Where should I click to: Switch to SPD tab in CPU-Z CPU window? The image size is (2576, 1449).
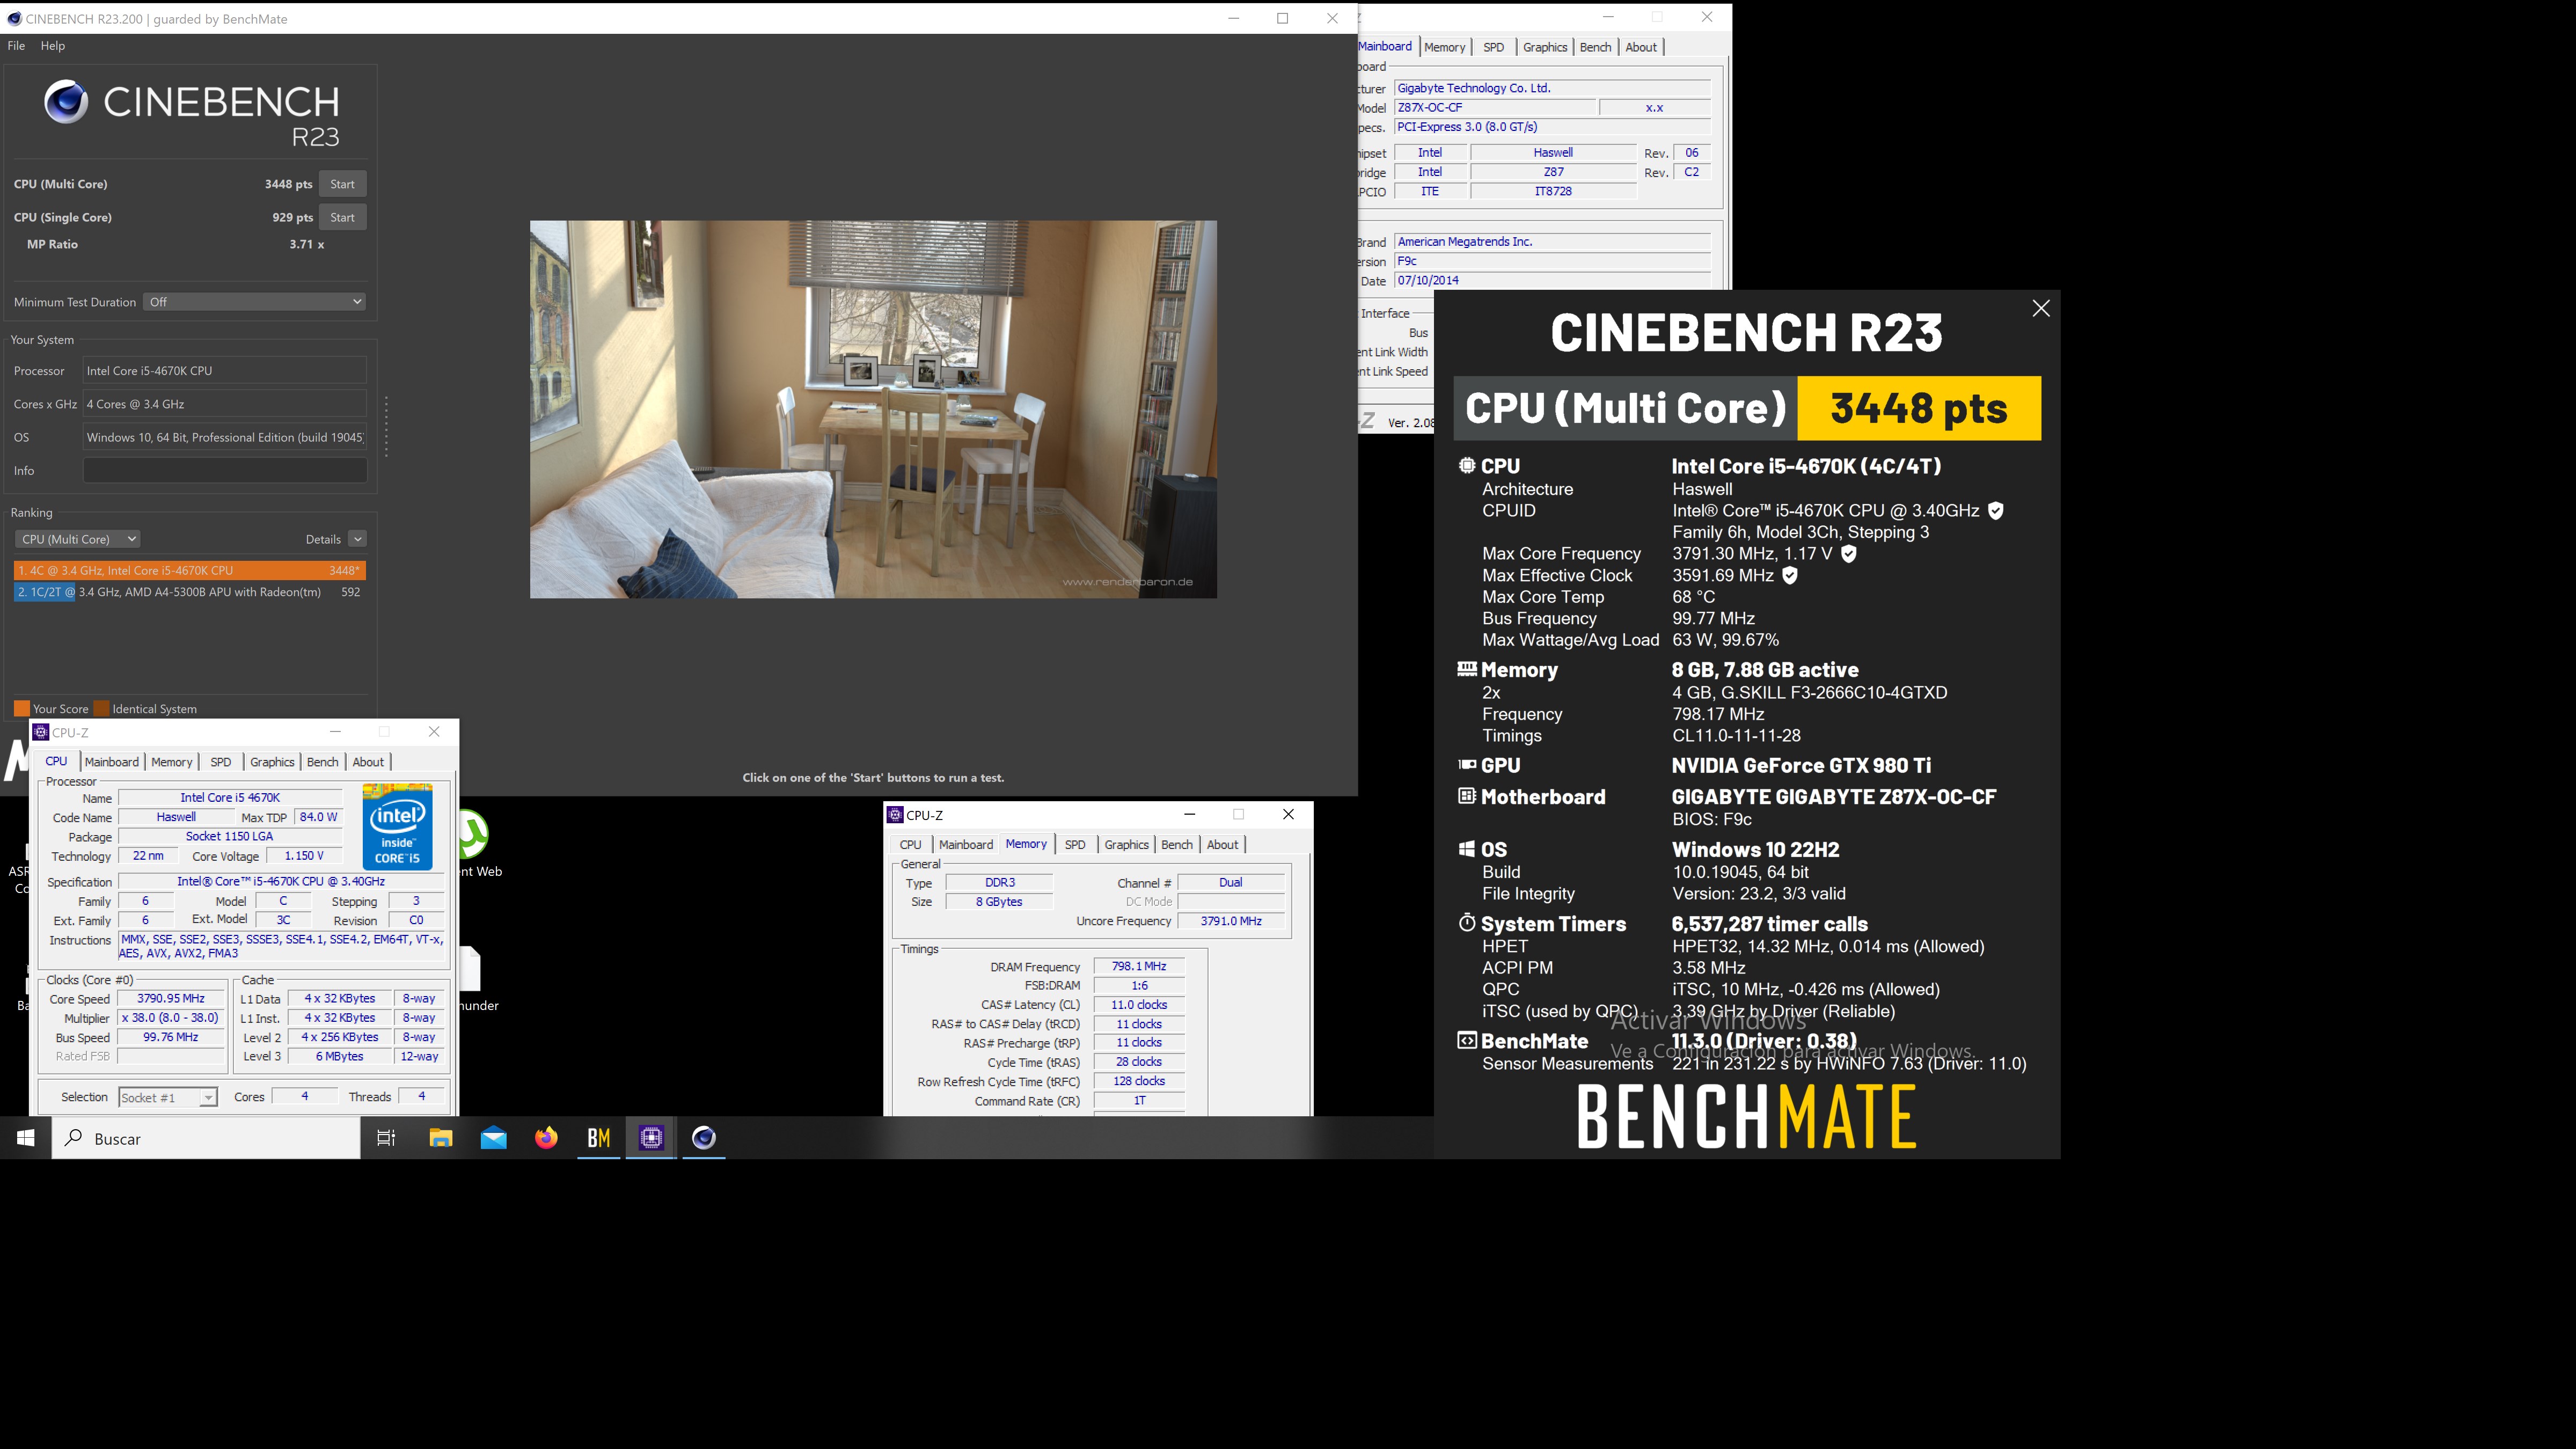pyautogui.click(x=221, y=762)
